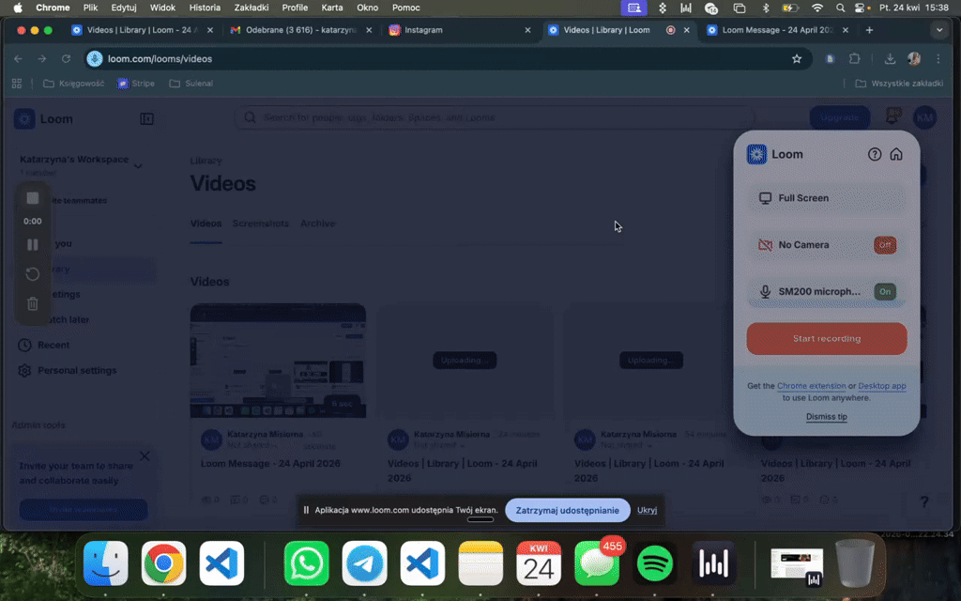This screenshot has height=601, width=961.
Task: Open the Loom Message video thumbnail
Action: pyautogui.click(x=278, y=361)
